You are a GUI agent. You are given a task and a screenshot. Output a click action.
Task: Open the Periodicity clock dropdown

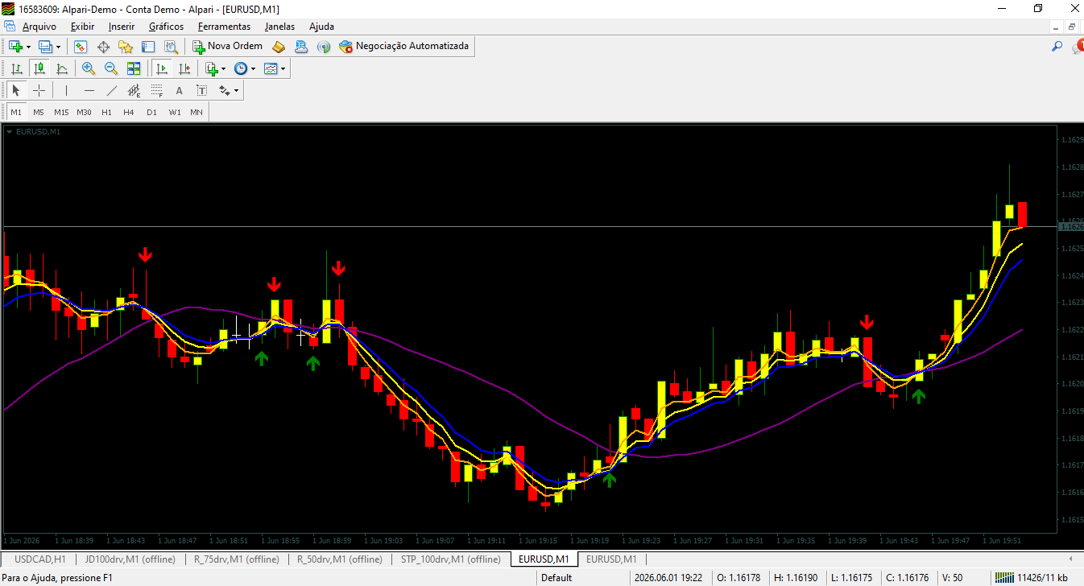[x=245, y=68]
